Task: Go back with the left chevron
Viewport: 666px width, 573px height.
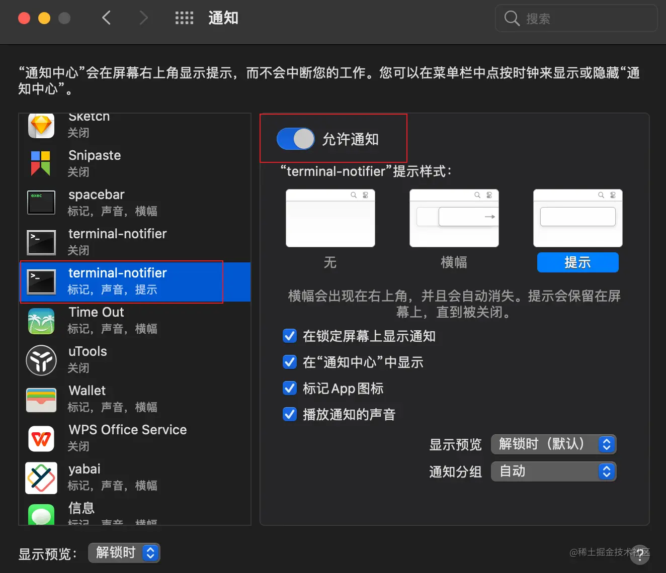Action: pos(106,18)
